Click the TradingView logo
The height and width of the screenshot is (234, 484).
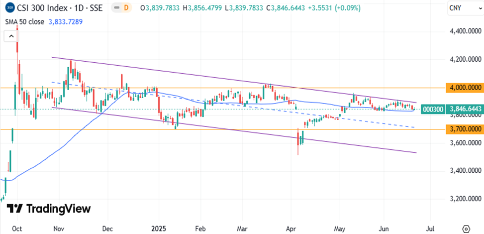pyautogui.click(x=49, y=209)
